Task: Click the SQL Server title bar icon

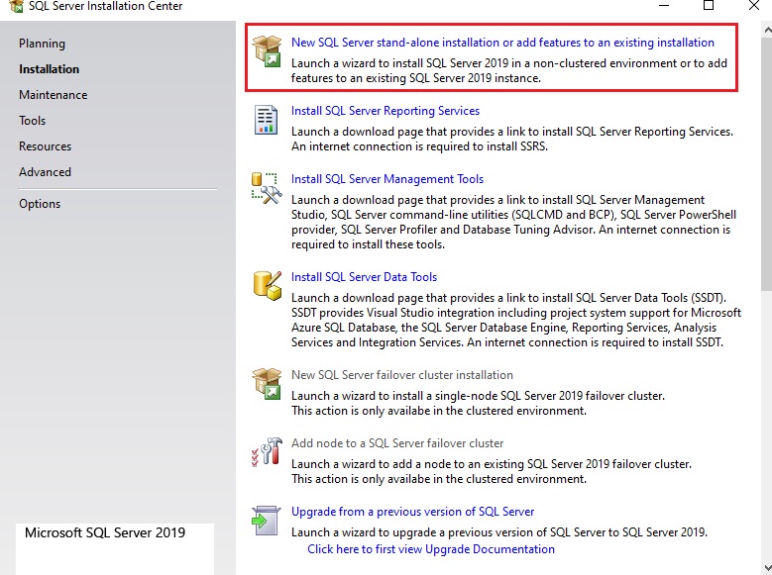Action: click(x=16, y=6)
